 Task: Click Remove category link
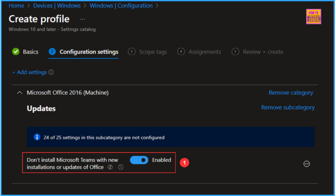coord(291,93)
